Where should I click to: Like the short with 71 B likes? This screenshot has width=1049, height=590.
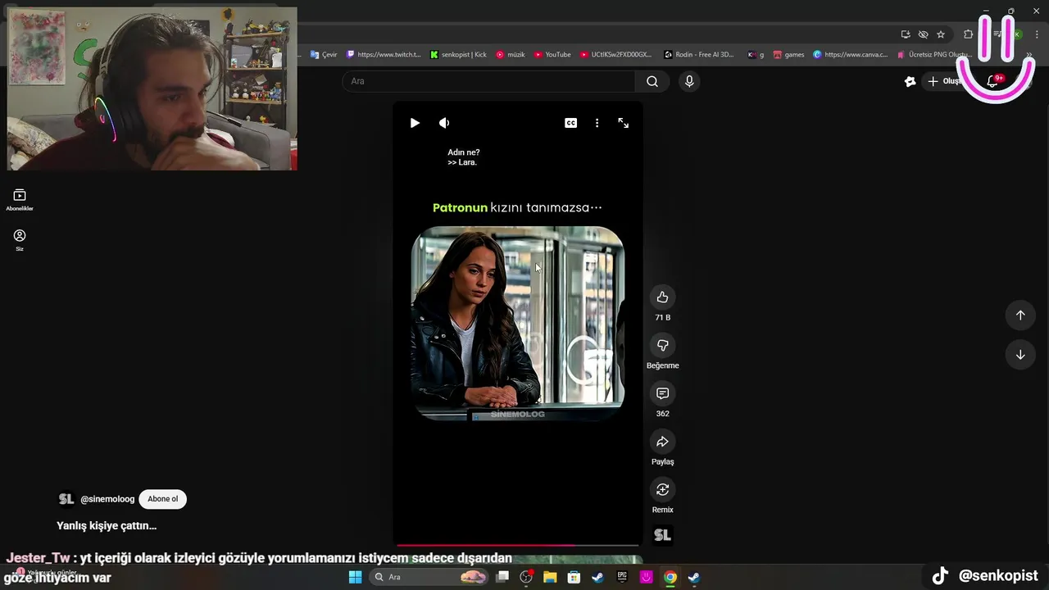pyautogui.click(x=662, y=297)
